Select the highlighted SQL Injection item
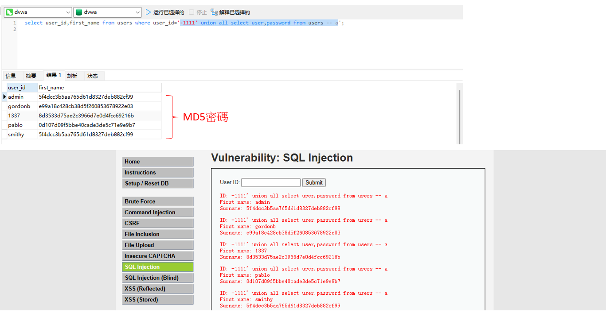 pyautogui.click(x=158, y=267)
